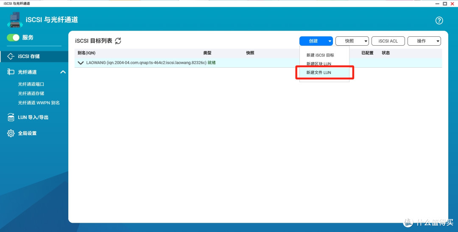Open 全局设置 page
Image resolution: width=458 pixels, height=232 pixels.
pos(27,133)
